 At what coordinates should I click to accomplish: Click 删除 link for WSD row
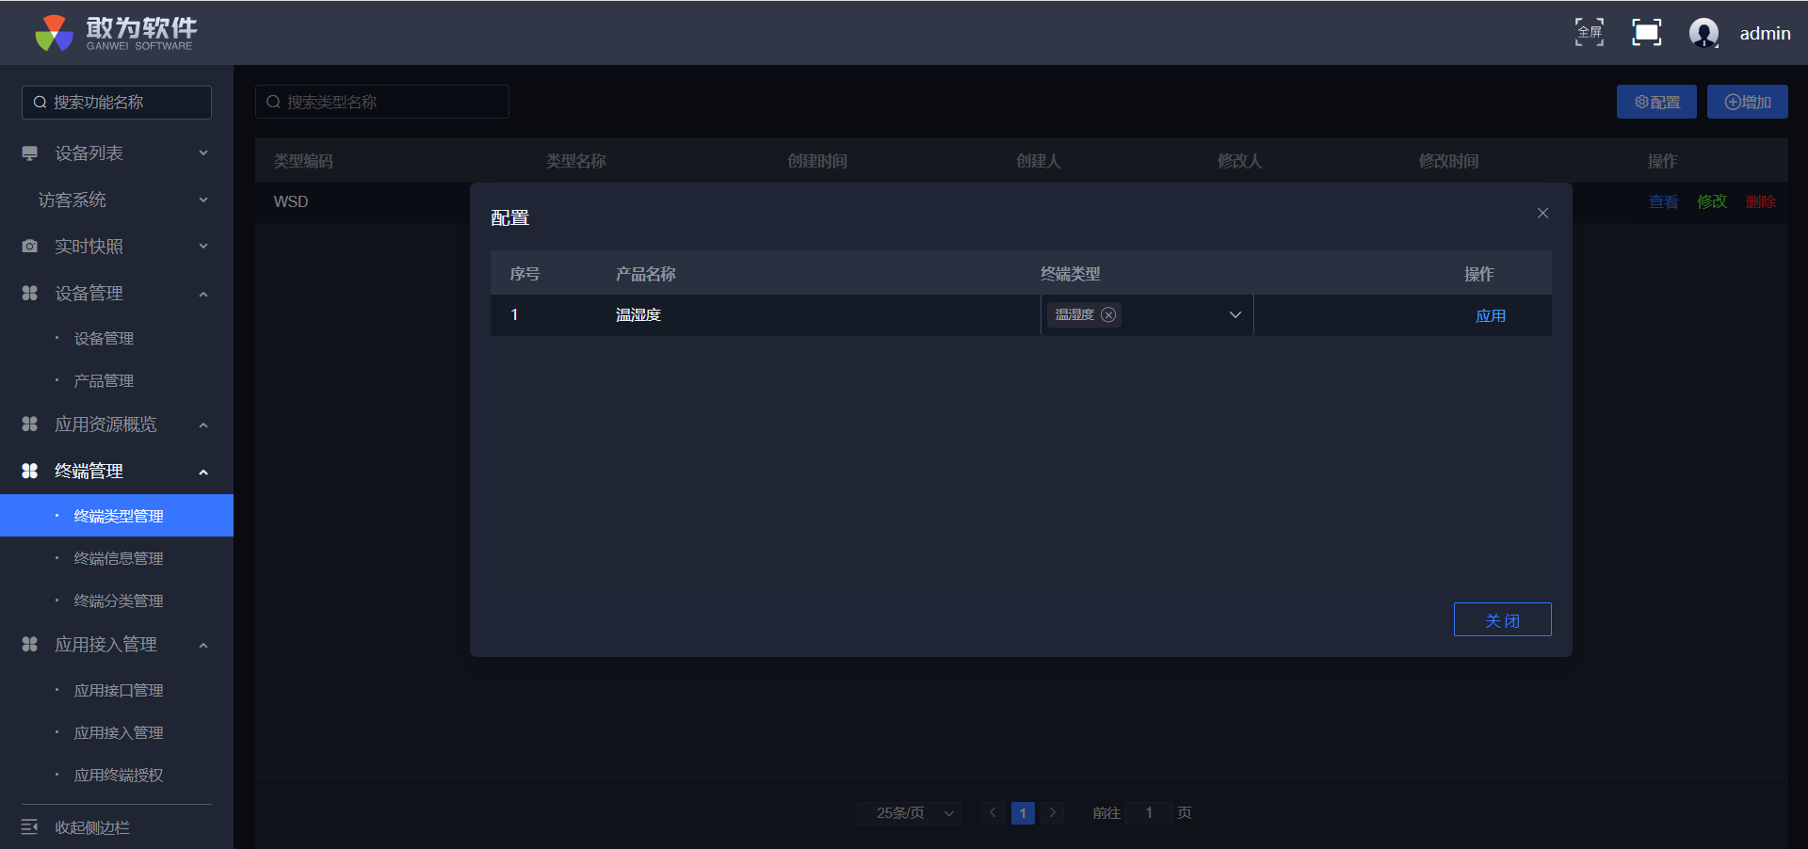[1761, 202]
